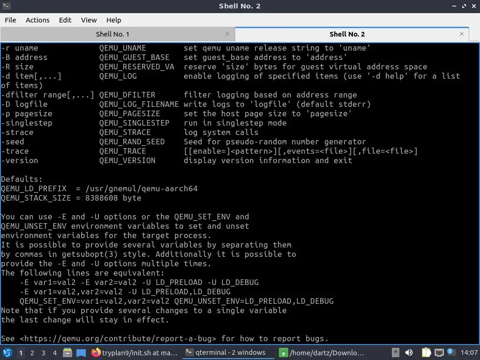Click the QEMU_RAND_SEED variable text
The height and width of the screenshot is (360, 480).
click(132, 142)
